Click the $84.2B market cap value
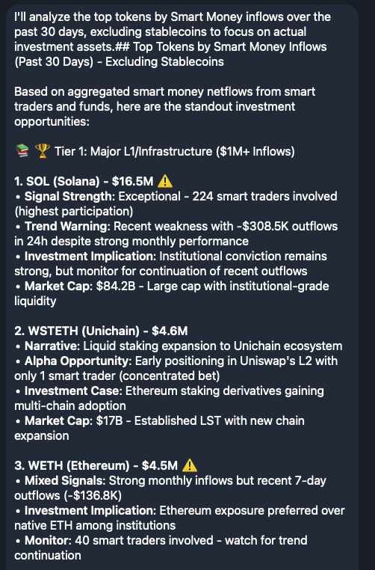The image size is (375, 570). pos(116,286)
